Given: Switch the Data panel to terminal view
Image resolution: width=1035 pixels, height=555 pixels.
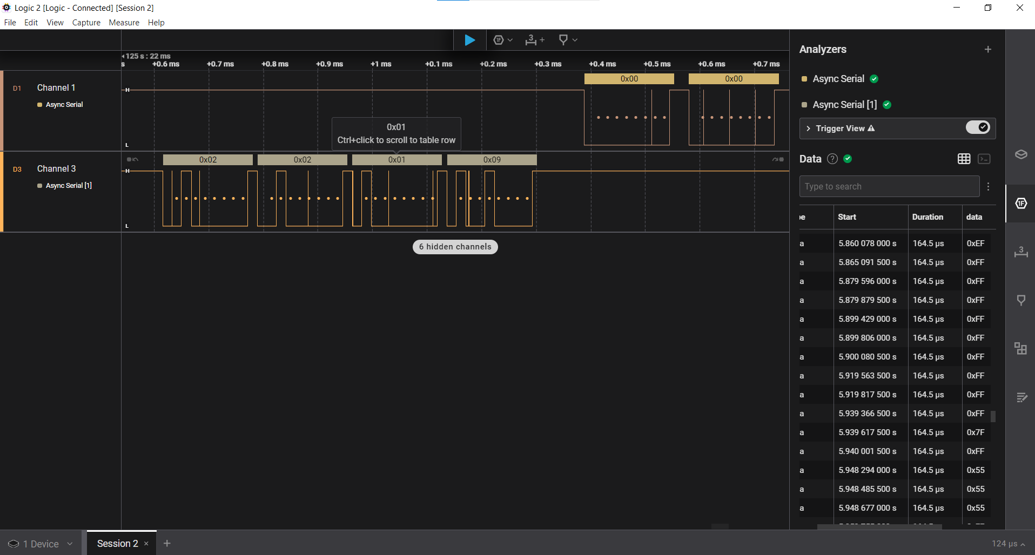Looking at the screenshot, I should pos(984,159).
